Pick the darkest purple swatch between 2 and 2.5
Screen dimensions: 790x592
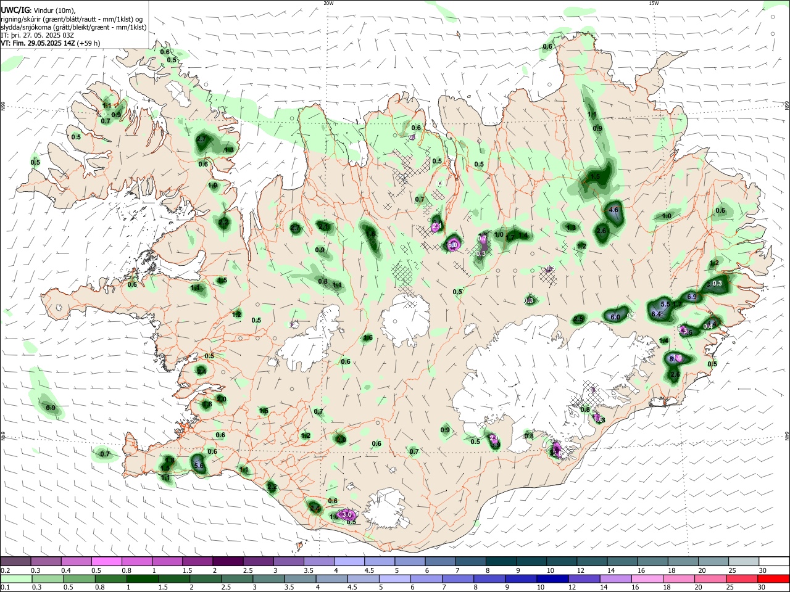[228, 561]
